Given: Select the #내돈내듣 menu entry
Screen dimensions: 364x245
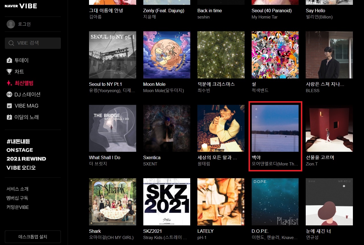Looking at the screenshot, I should pyautogui.click(x=18, y=141).
